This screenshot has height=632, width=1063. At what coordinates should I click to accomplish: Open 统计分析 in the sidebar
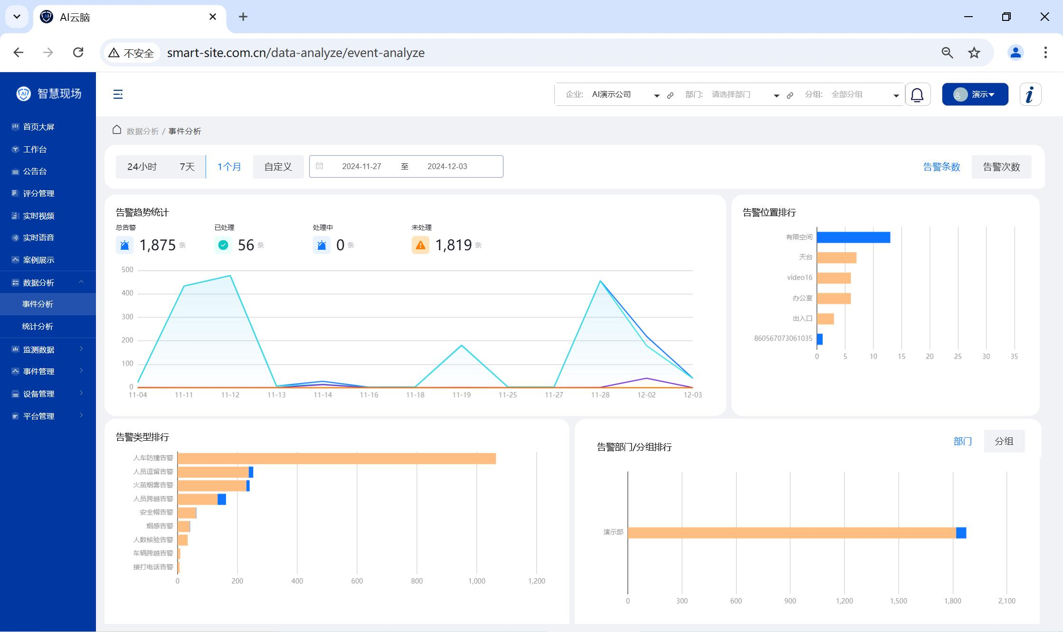pos(47,326)
